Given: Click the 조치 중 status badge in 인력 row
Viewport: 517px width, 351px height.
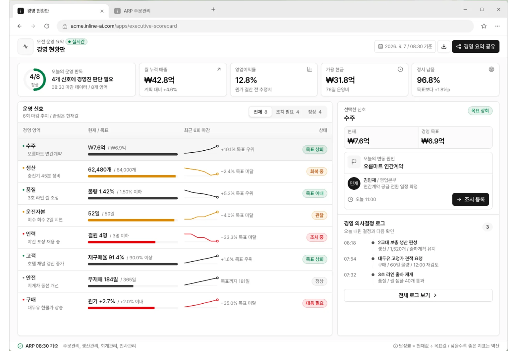Looking at the screenshot, I should [316, 237].
